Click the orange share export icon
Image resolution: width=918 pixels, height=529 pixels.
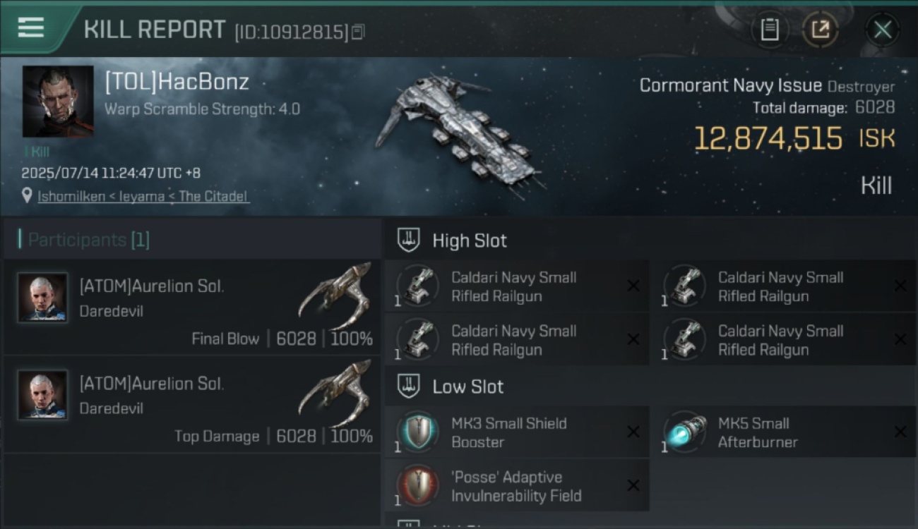tap(820, 30)
